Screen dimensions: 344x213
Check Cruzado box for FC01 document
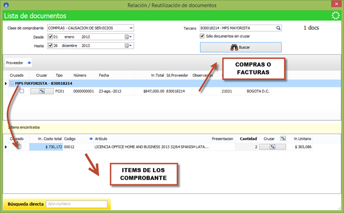pos(22,91)
